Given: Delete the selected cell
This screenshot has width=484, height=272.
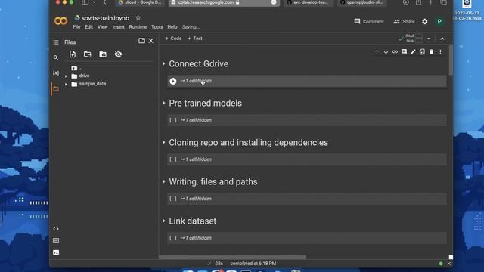Looking at the screenshot, I should (x=431, y=52).
